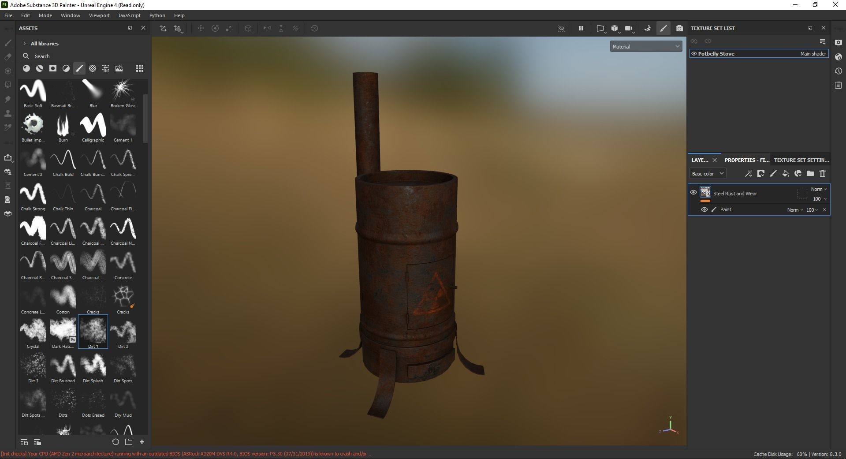The width and height of the screenshot is (846, 459).
Task: Open Texture Set List settings menu icon
Action: pos(822,41)
